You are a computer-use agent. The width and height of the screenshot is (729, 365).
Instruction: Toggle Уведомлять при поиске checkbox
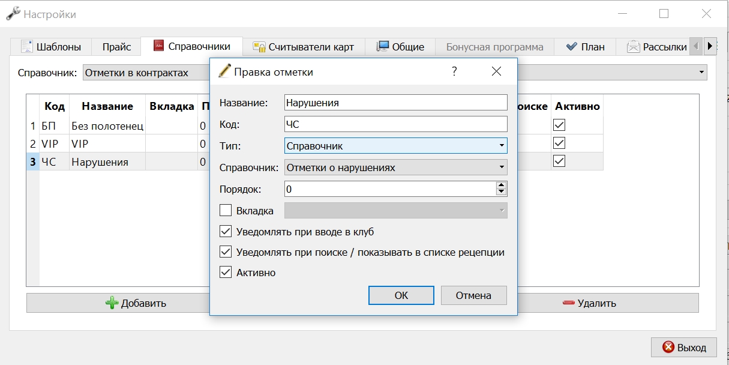226,252
